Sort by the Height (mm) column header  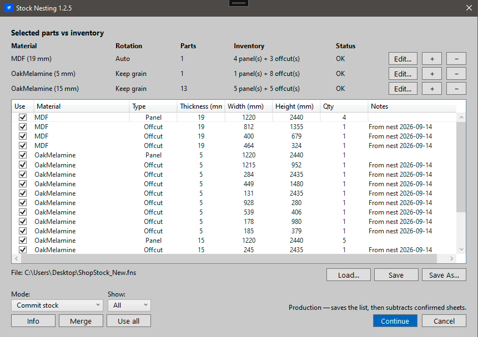(296, 106)
